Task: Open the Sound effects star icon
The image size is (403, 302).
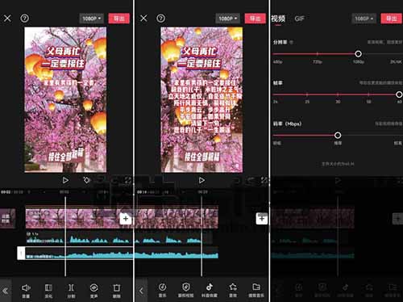Action: click(233, 290)
